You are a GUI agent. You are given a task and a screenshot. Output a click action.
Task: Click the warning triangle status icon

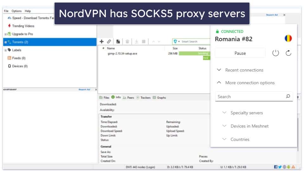293,167
